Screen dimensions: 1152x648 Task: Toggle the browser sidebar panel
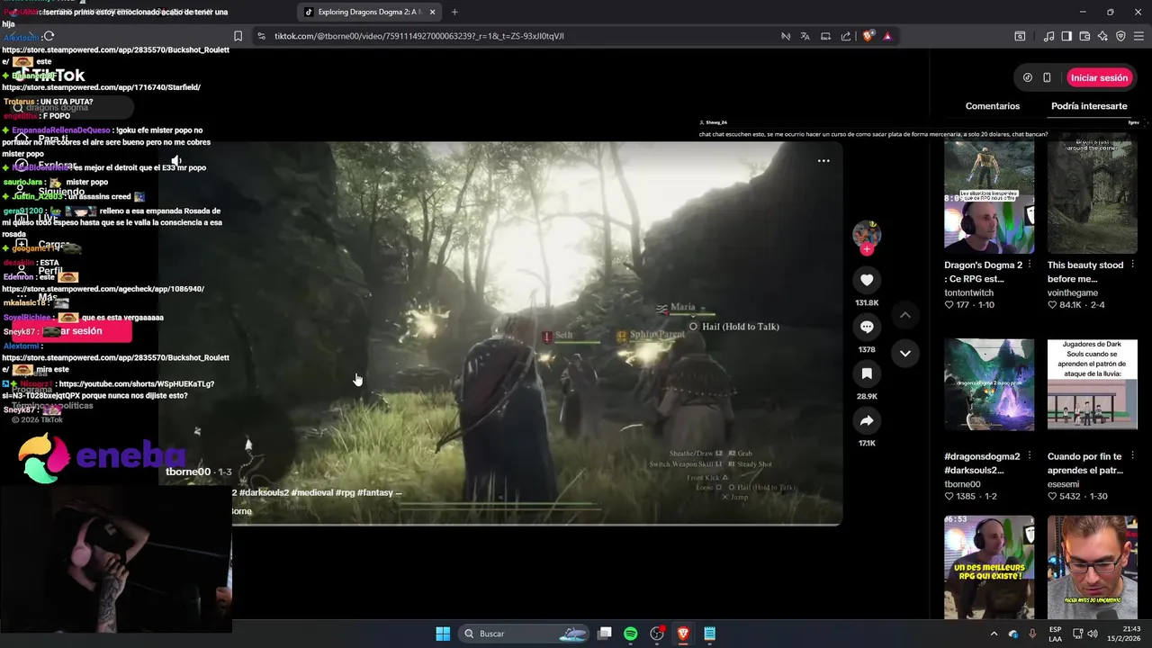[1066, 36]
